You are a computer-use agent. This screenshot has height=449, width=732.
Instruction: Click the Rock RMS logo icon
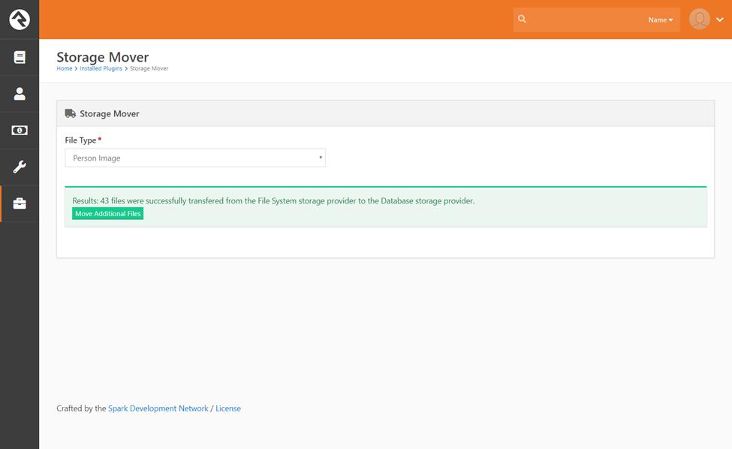(19, 19)
